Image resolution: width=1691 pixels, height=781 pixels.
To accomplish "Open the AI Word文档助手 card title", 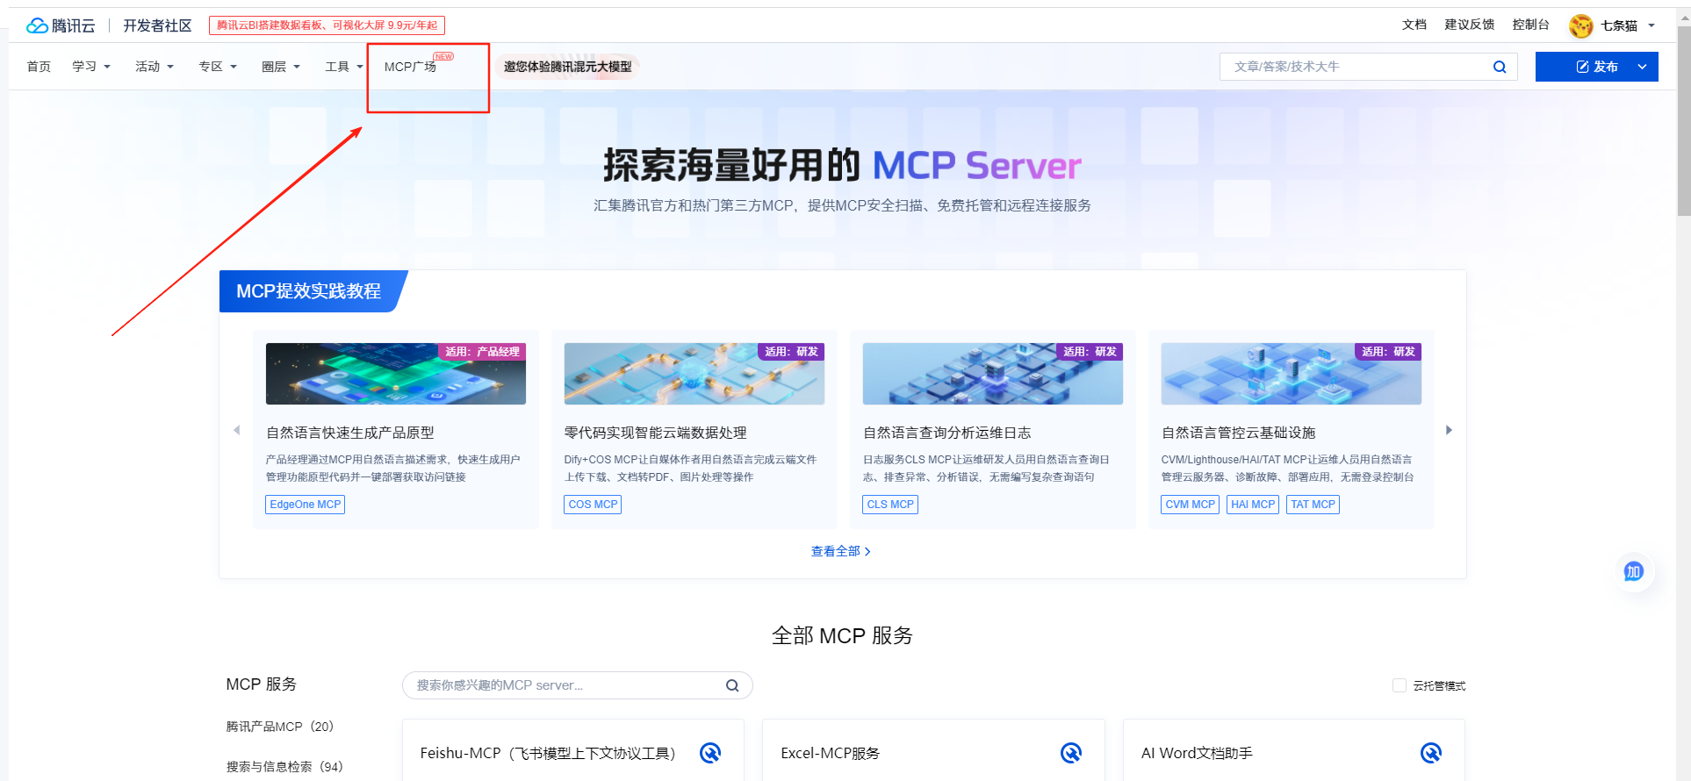I will pyautogui.click(x=1198, y=753).
